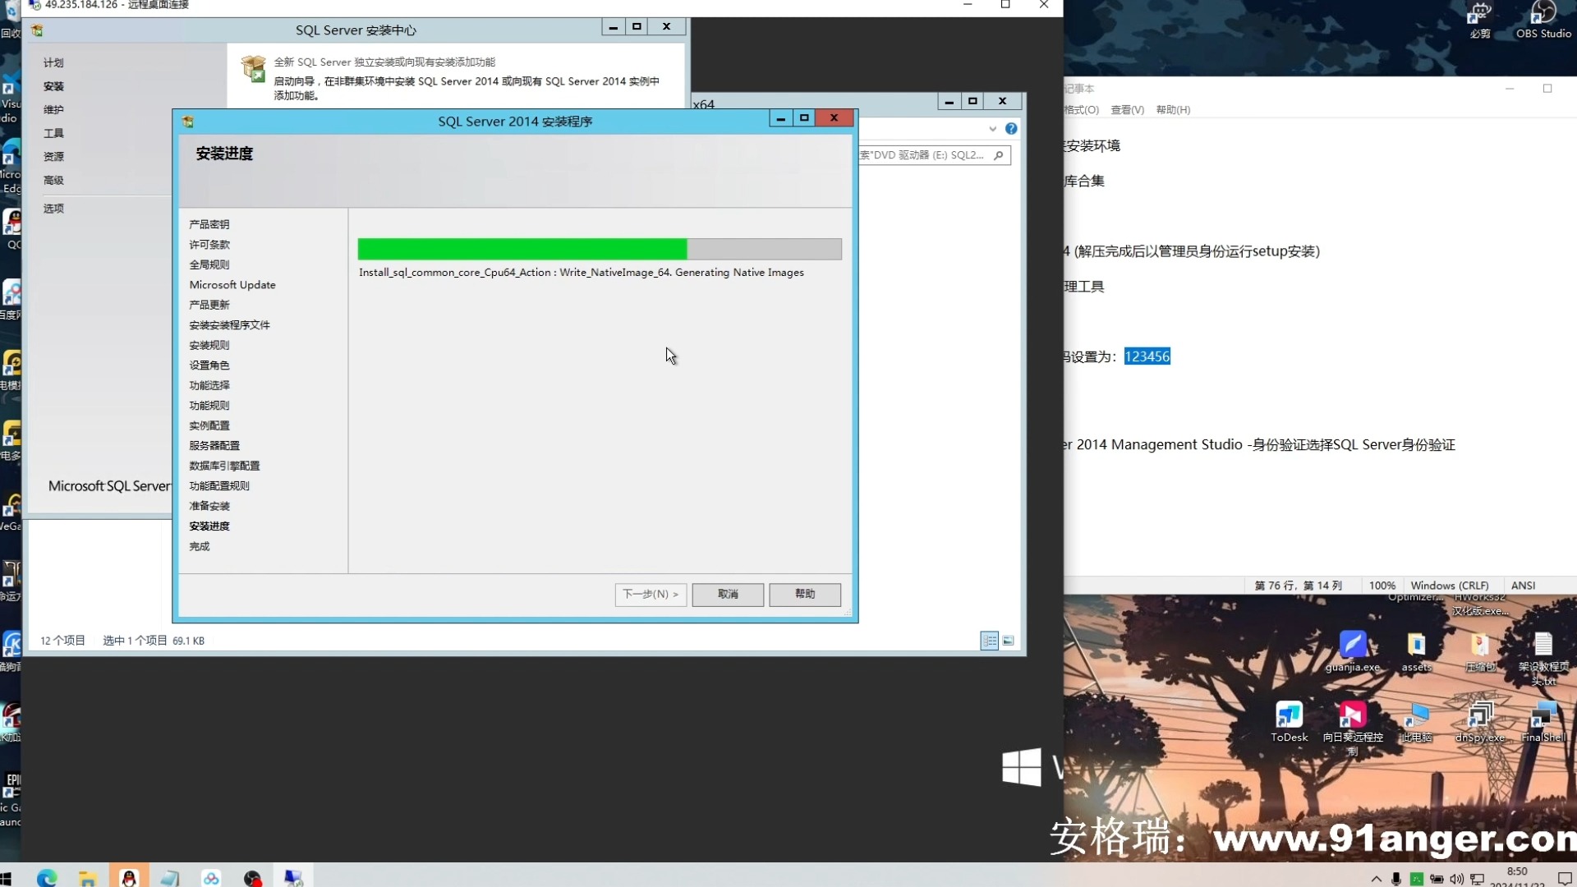Click the green installation progress bar

pos(600,249)
